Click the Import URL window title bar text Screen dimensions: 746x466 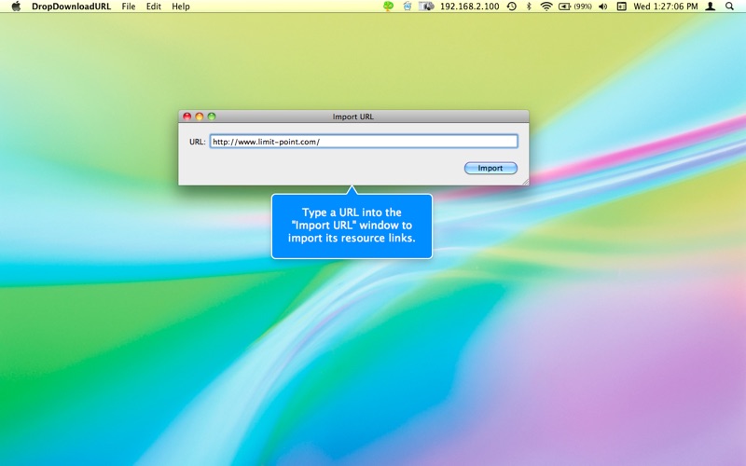[353, 116]
